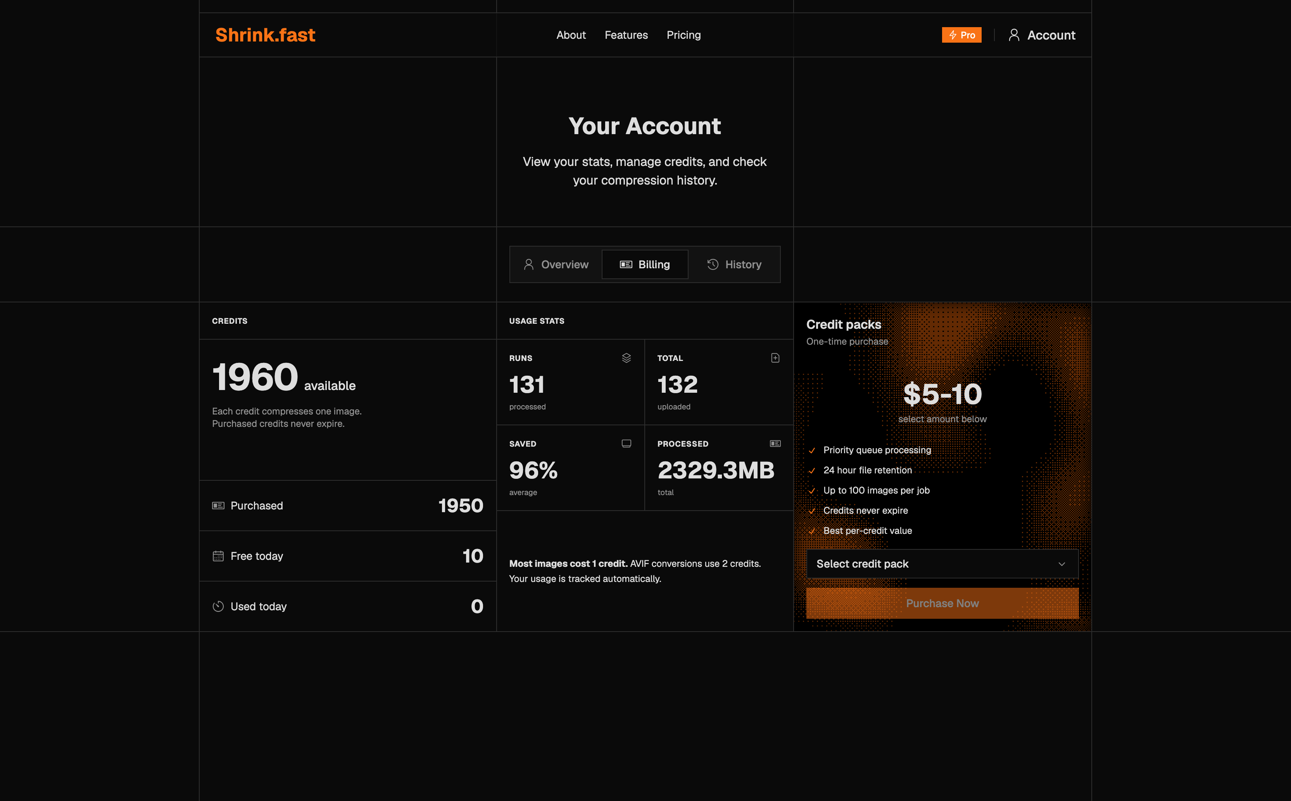Click the $5-10 price text
1291x801 pixels.
click(x=942, y=394)
